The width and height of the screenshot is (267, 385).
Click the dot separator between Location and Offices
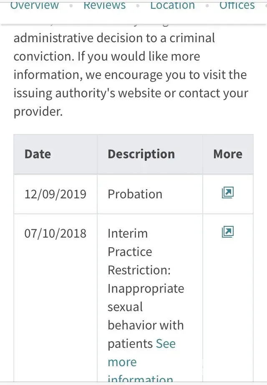[207, 6]
